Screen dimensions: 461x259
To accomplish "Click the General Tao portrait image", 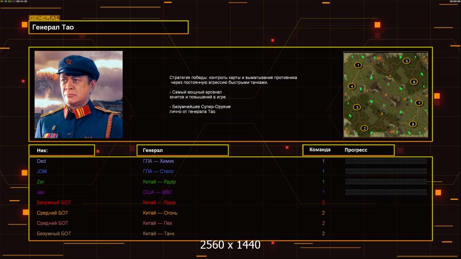I will tap(79, 95).
